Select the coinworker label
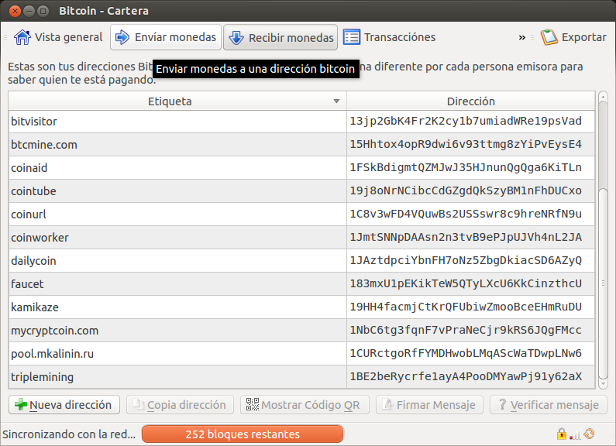This screenshot has height=446, width=616. (40, 238)
